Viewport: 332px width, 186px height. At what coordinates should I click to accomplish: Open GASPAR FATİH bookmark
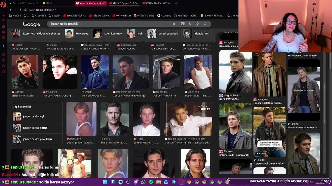(x=122, y=16)
